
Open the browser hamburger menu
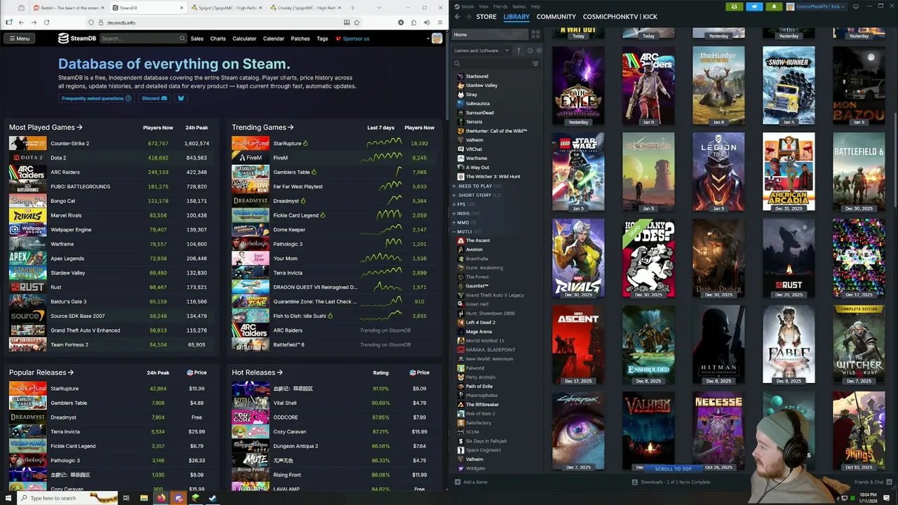click(x=439, y=22)
